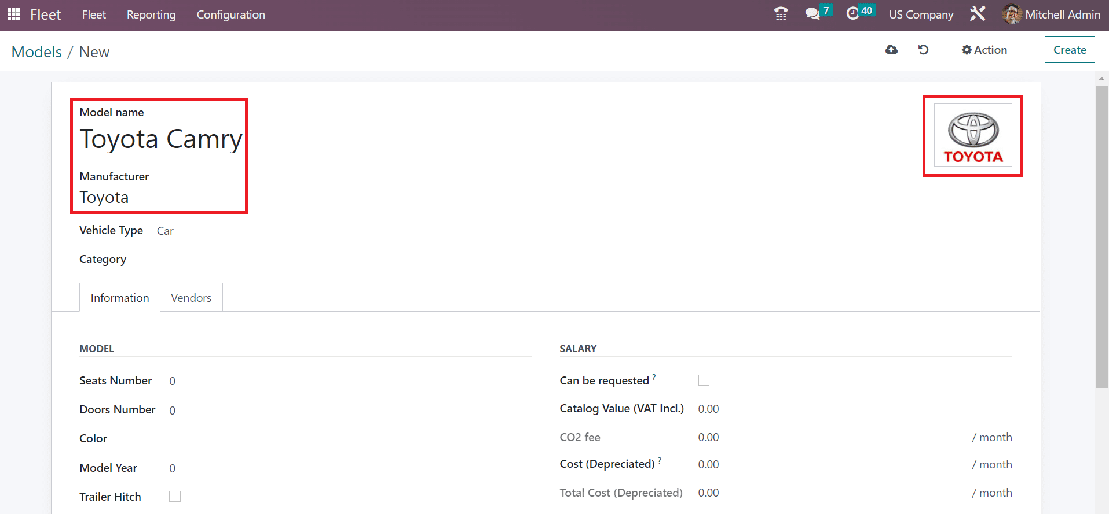Click Mitchell Admin avatar picture
The image size is (1109, 514).
click(1012, 14)
